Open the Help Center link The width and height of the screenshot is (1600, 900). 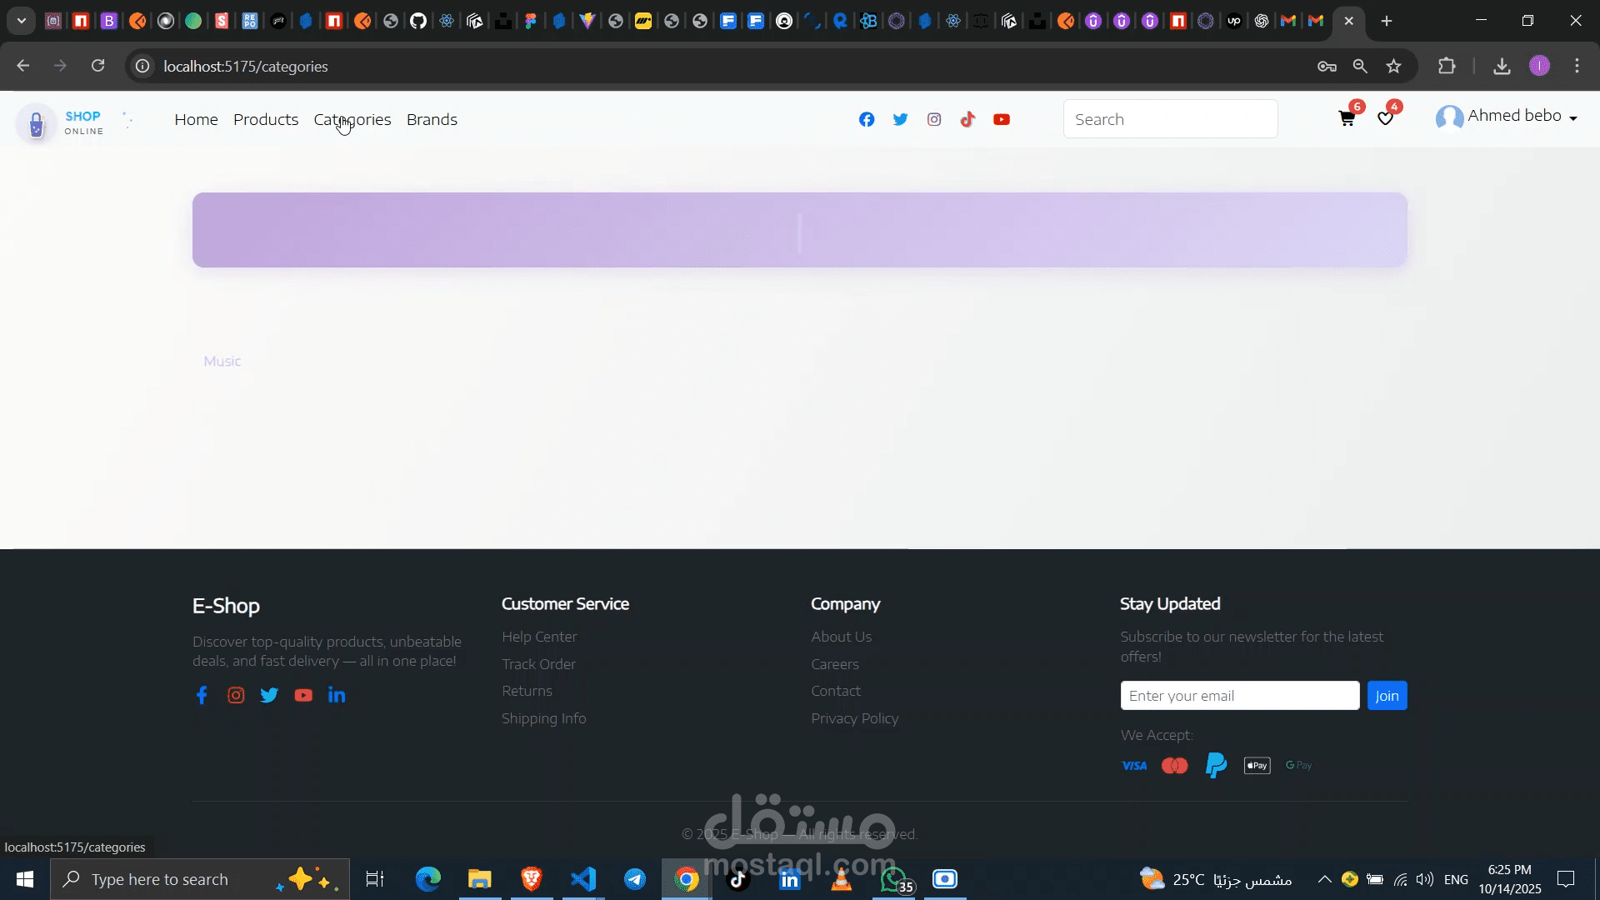click(539, 637)
